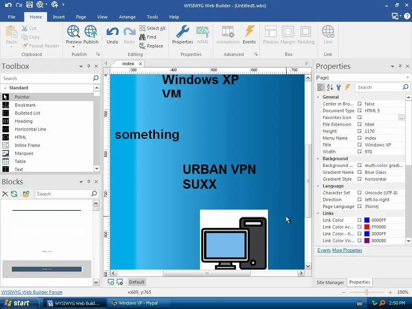Viewport: 412px width, 309px height.
Task: Open the Toolbox panel options arrow
Action: coord(81,66)
